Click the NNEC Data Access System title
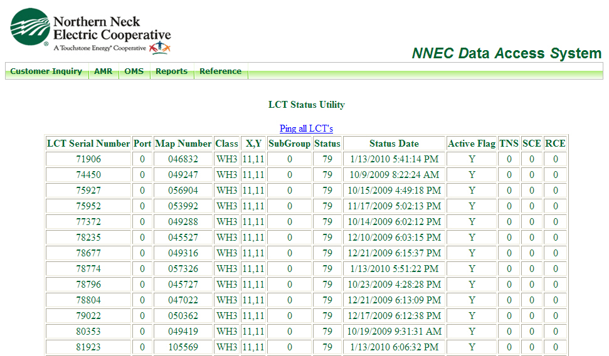 point(506,53)
